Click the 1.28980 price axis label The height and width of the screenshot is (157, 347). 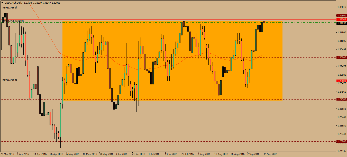coord(342,75)
